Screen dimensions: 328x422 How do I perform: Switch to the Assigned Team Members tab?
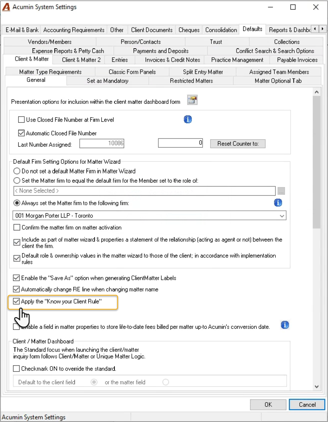pyautogui.click(x=279, y=72)
